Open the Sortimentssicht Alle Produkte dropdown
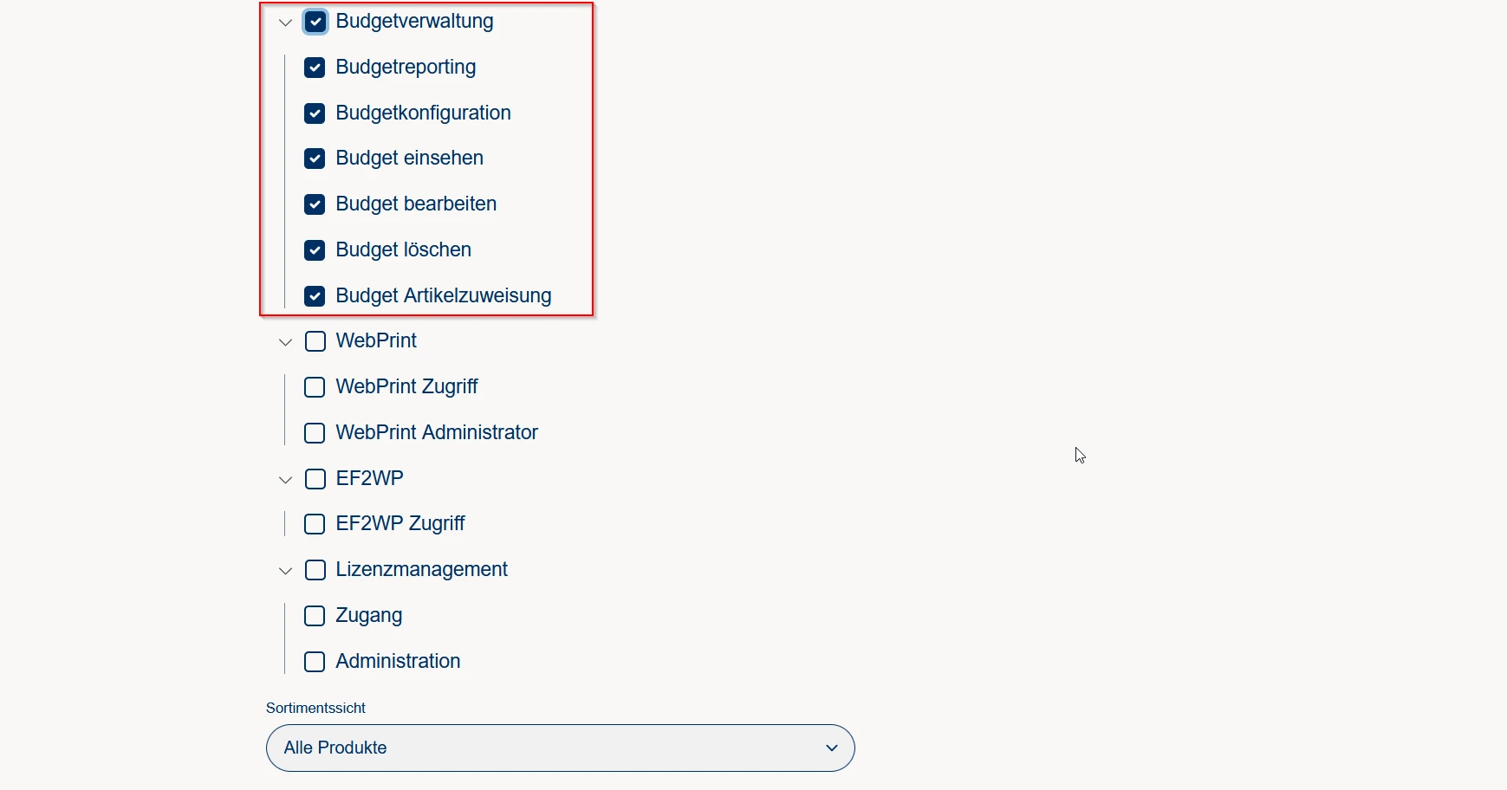This screenshot has height=790, width=1507. (x=560, y=748)
